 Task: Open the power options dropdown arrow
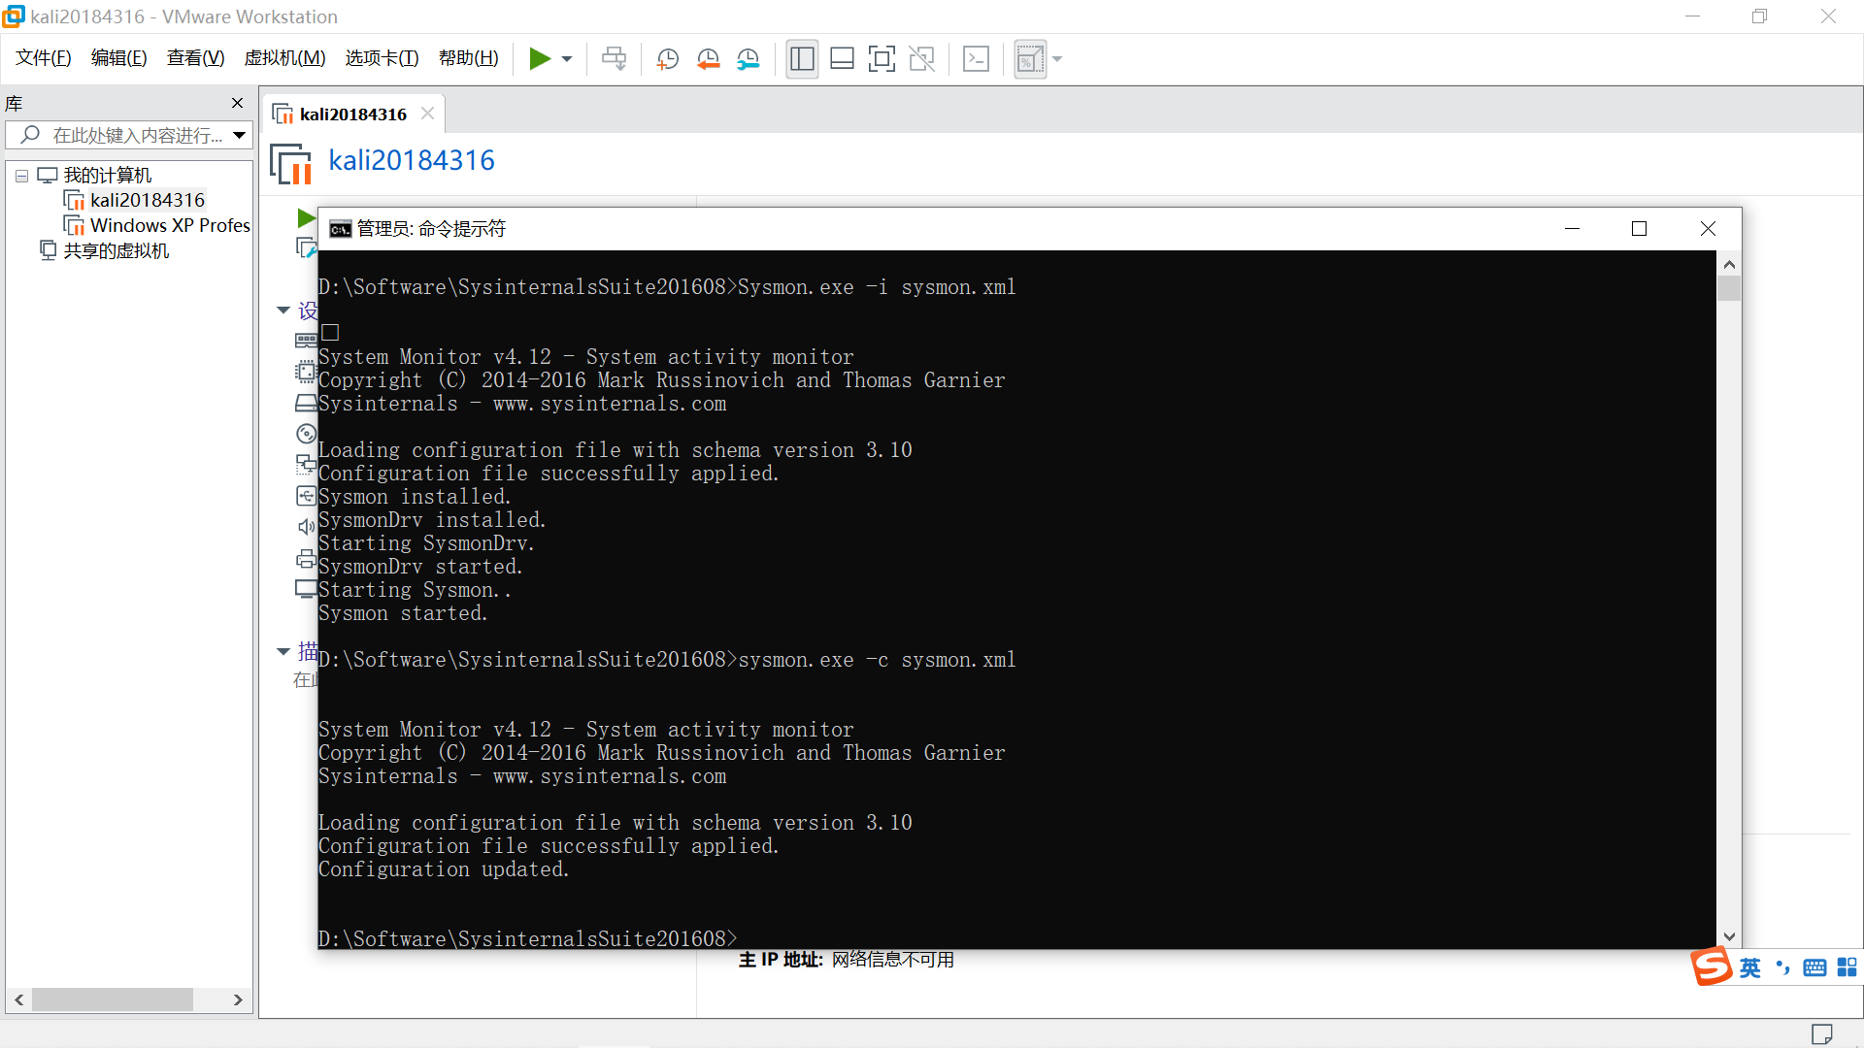(x=567, y=59)
